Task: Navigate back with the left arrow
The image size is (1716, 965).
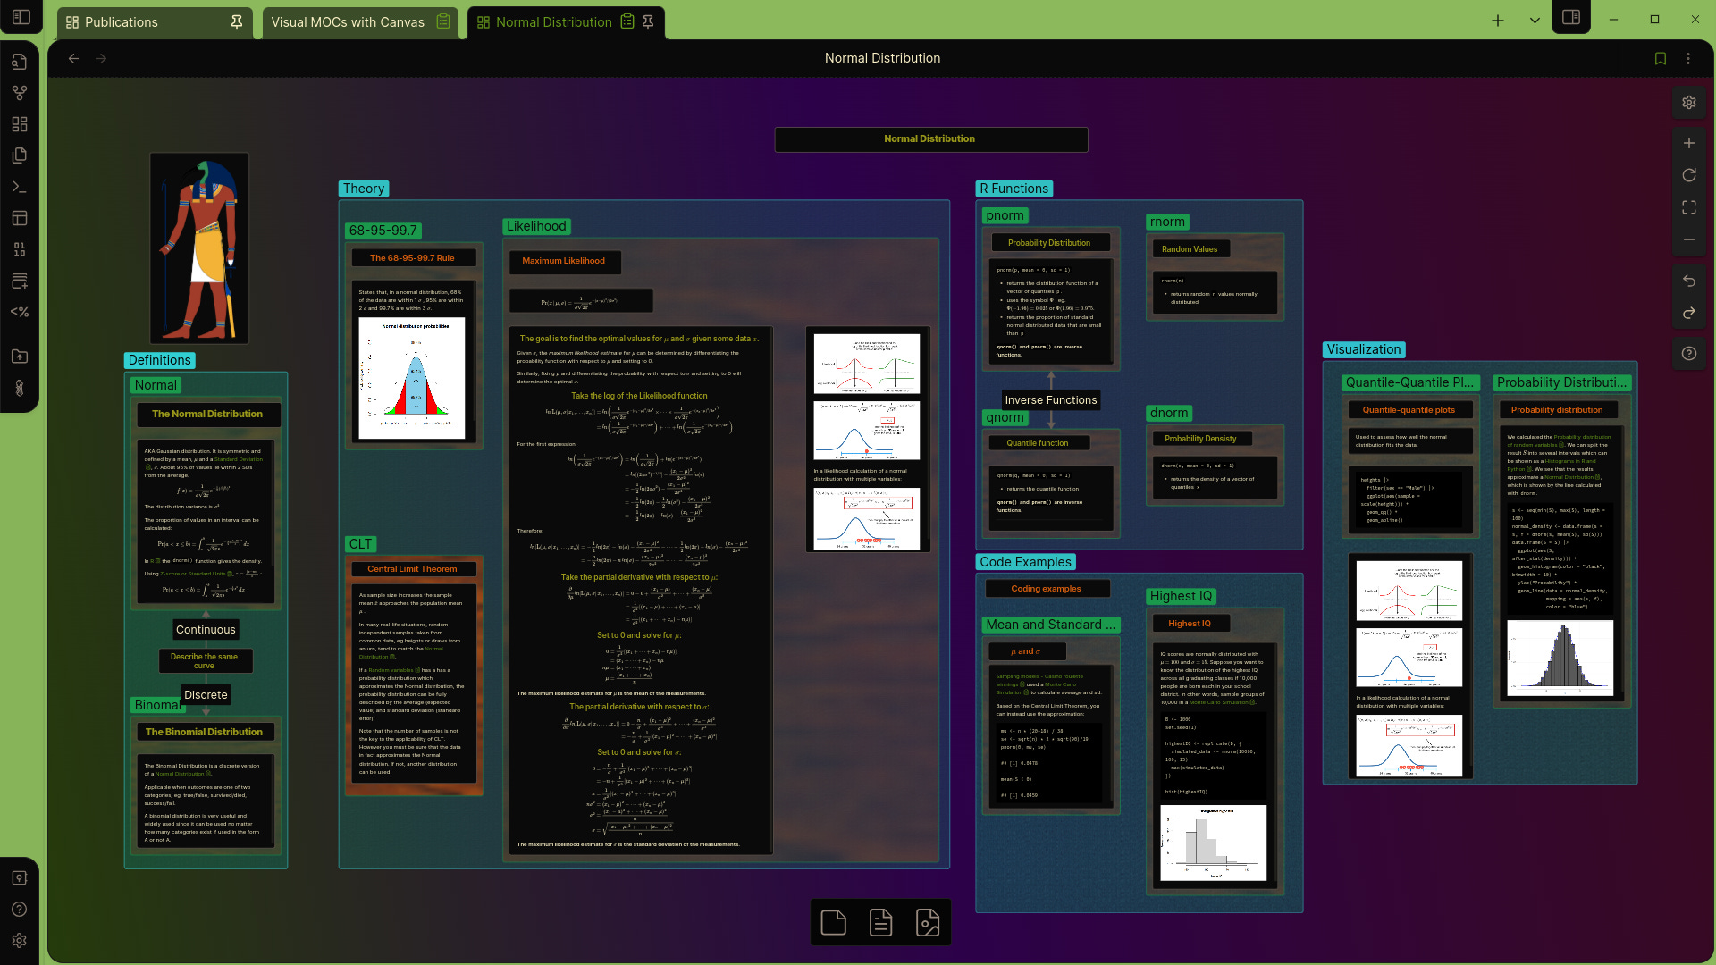Action: coord(73,59)
